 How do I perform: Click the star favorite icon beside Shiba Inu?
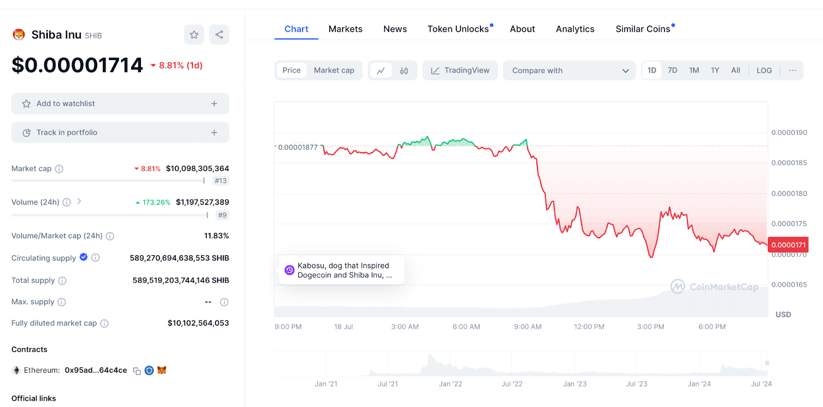click(194, 34)
